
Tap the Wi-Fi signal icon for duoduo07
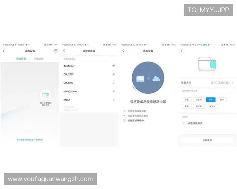pyautogui.click(x=114, y=66)
